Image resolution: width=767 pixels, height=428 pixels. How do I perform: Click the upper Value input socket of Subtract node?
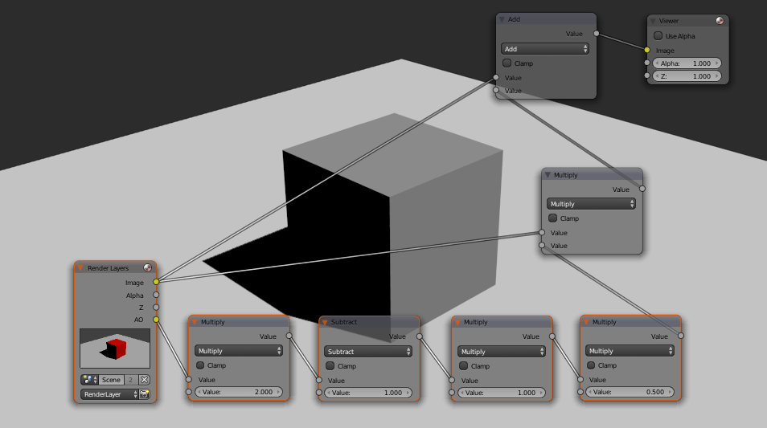coord(319,380)
